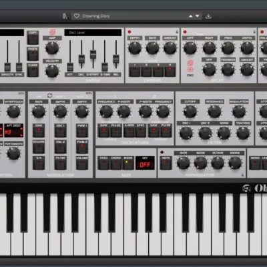Open the KEY display showing OFF
Screen dimensions: 267x267
pos(145,163)
